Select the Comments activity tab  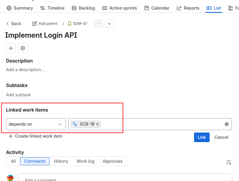coord(35,161)
